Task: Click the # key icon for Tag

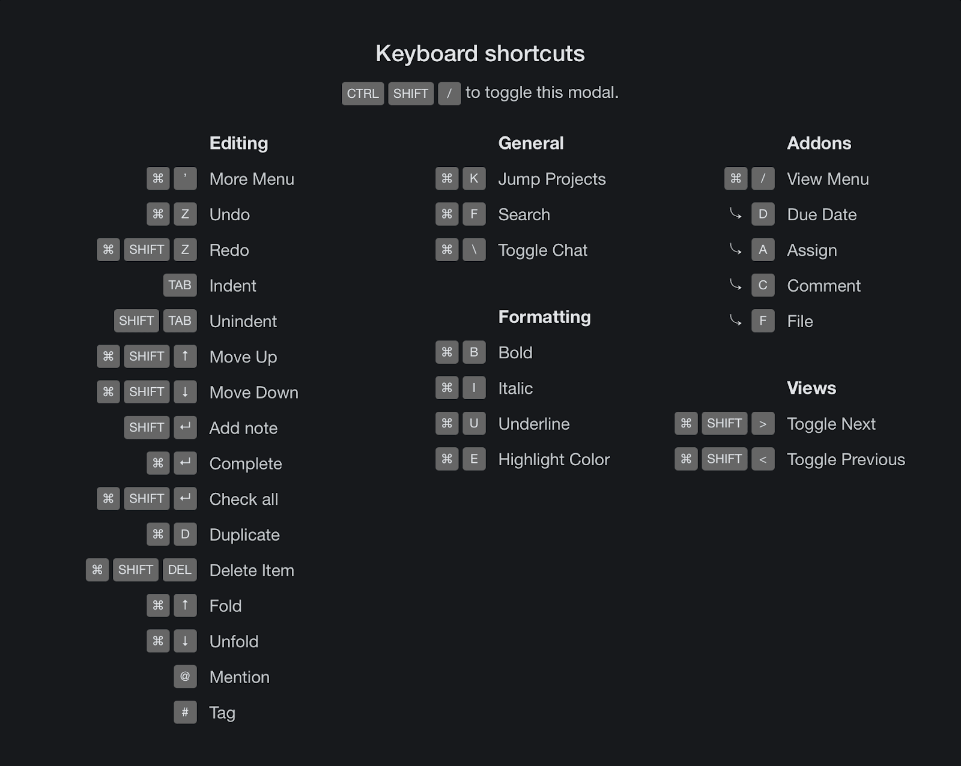Action: pos(185,712)
